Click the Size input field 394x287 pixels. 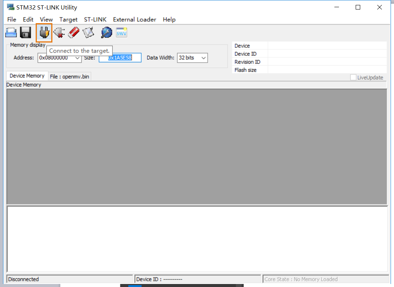120,58
